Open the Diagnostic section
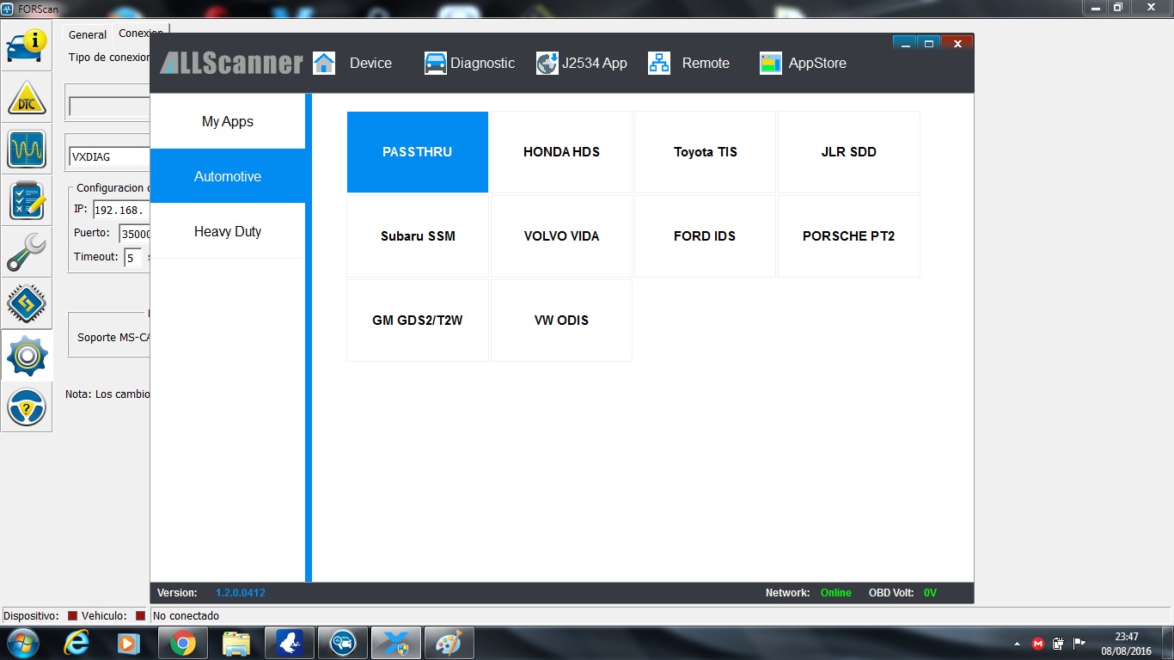The height and width of the screenshot is (660, 1174). [470, 64]
